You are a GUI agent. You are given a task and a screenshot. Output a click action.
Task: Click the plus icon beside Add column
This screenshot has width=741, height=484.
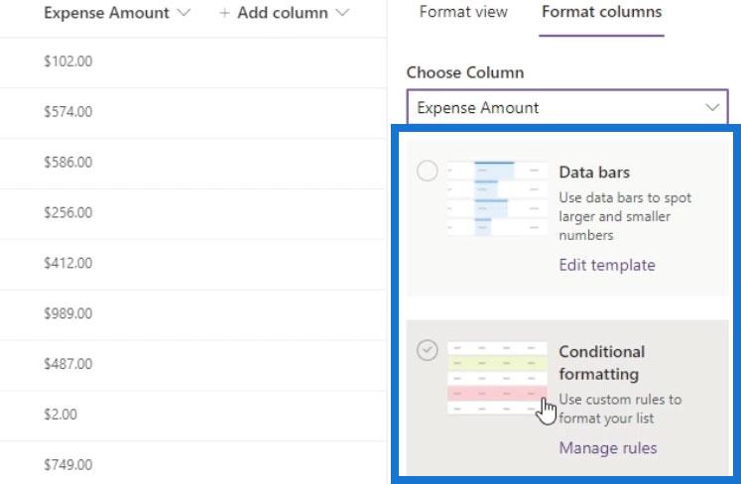coord(224,13)
